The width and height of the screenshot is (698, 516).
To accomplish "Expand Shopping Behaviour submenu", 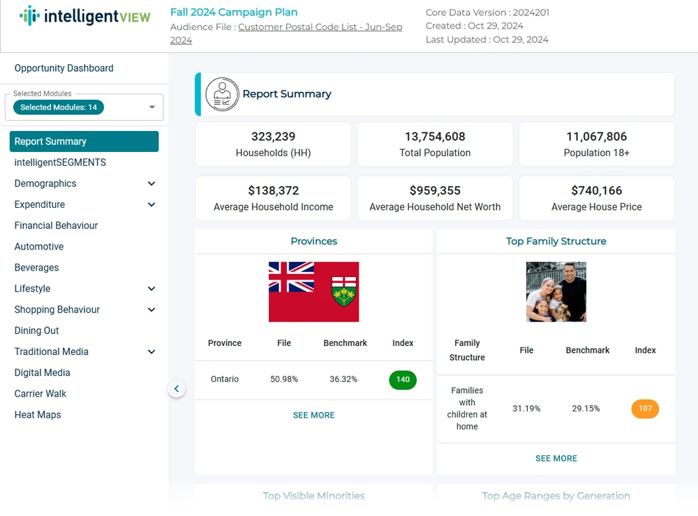I will click(151, 310).
